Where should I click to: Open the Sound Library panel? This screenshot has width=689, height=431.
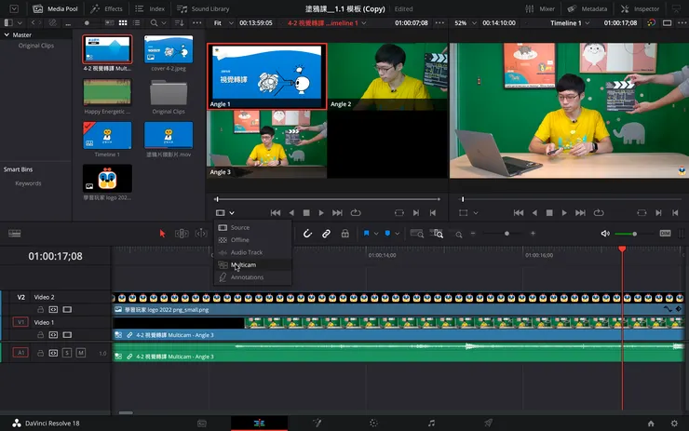click(203, 8)
